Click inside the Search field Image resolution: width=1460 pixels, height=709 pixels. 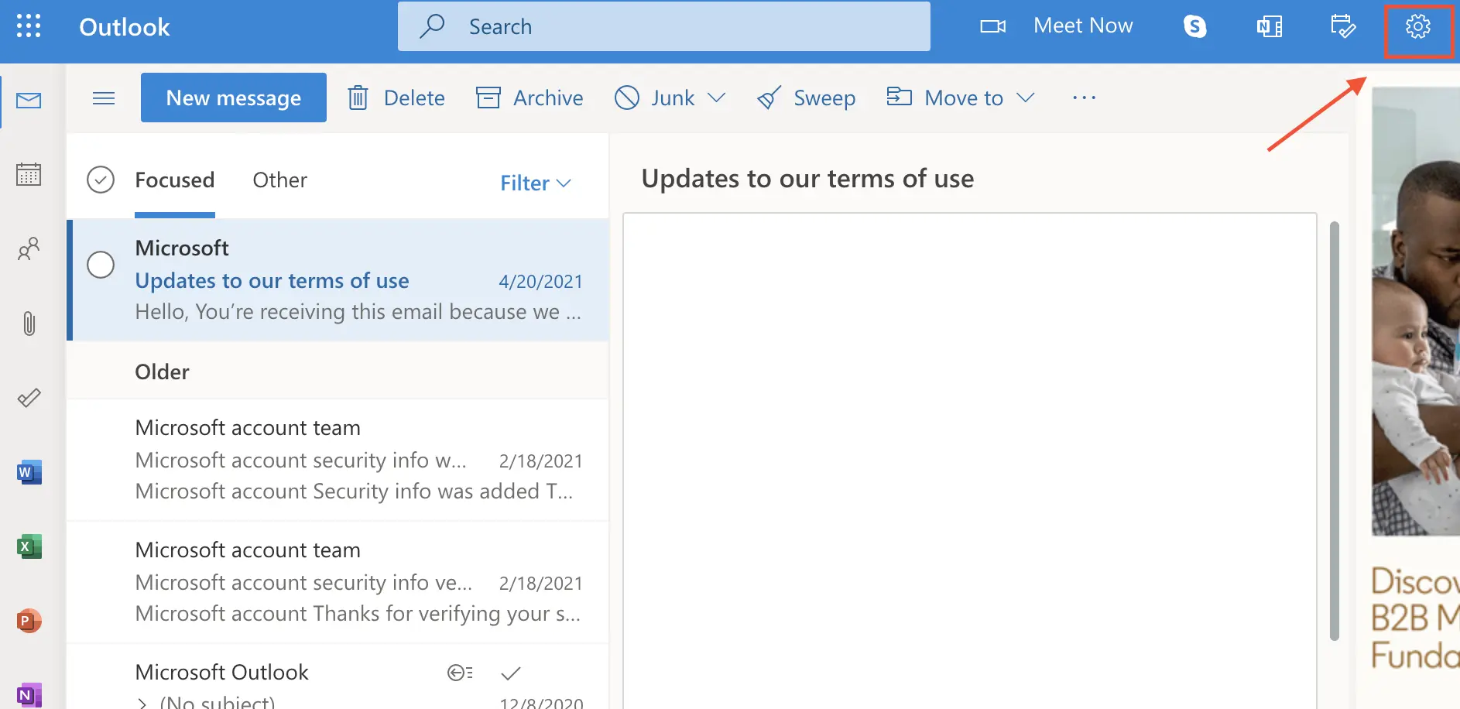(x=663, y=26)
